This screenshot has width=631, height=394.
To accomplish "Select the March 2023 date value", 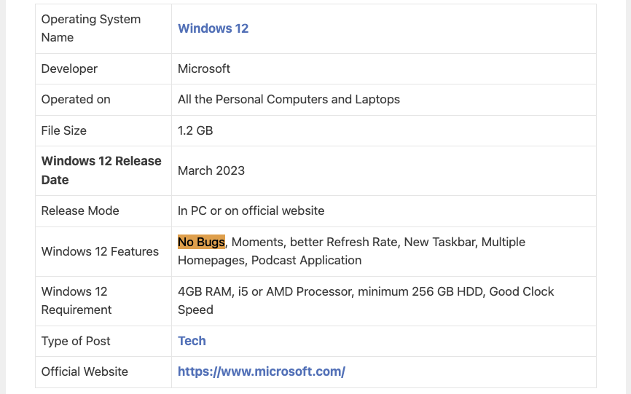I will tap(211, 170).
